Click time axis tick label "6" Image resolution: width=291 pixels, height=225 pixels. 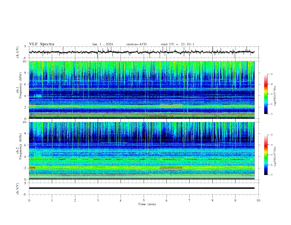coord(166,200)
